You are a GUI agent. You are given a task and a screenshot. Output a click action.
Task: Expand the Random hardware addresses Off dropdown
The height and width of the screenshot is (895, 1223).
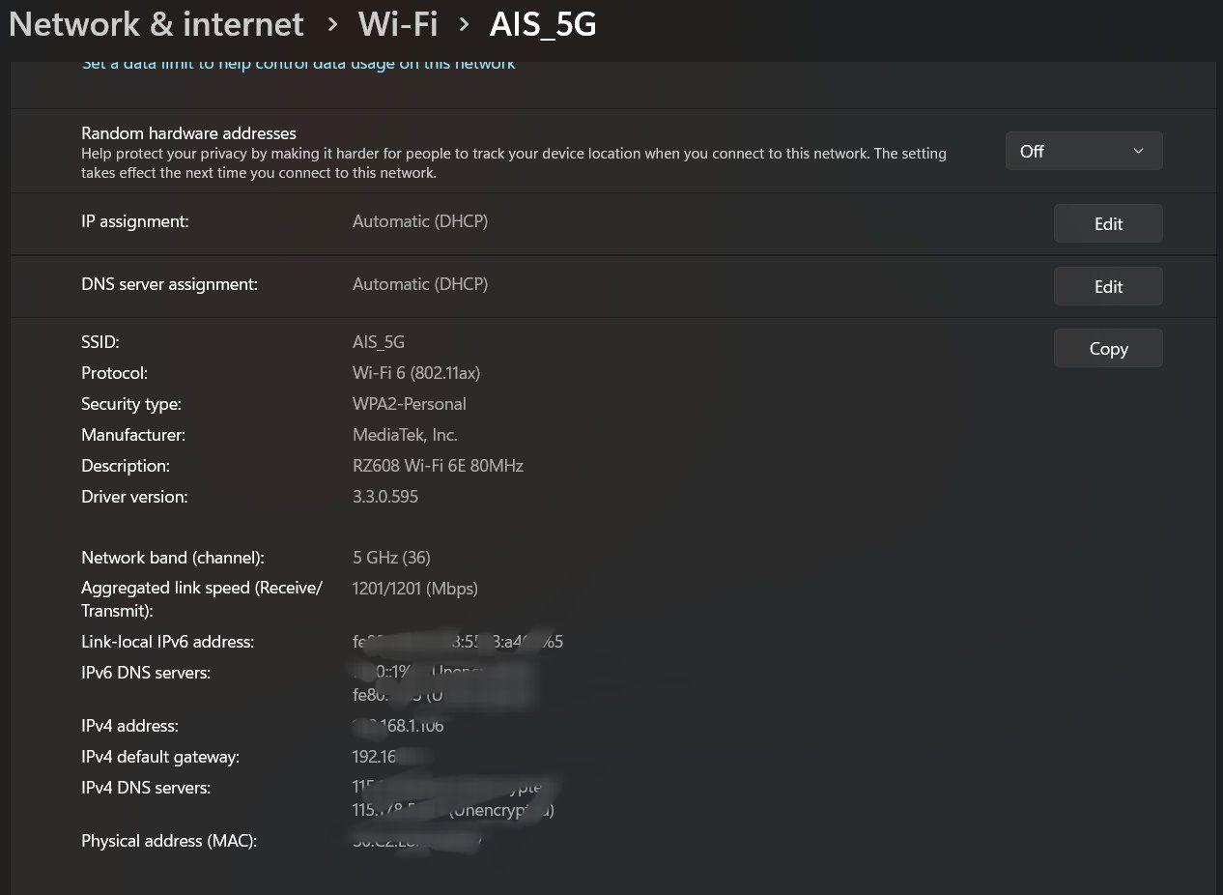tap(1083, 151)
